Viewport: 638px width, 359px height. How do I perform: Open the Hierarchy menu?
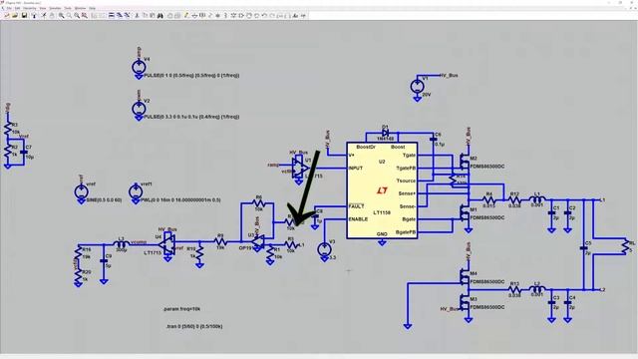click(30, 8)
